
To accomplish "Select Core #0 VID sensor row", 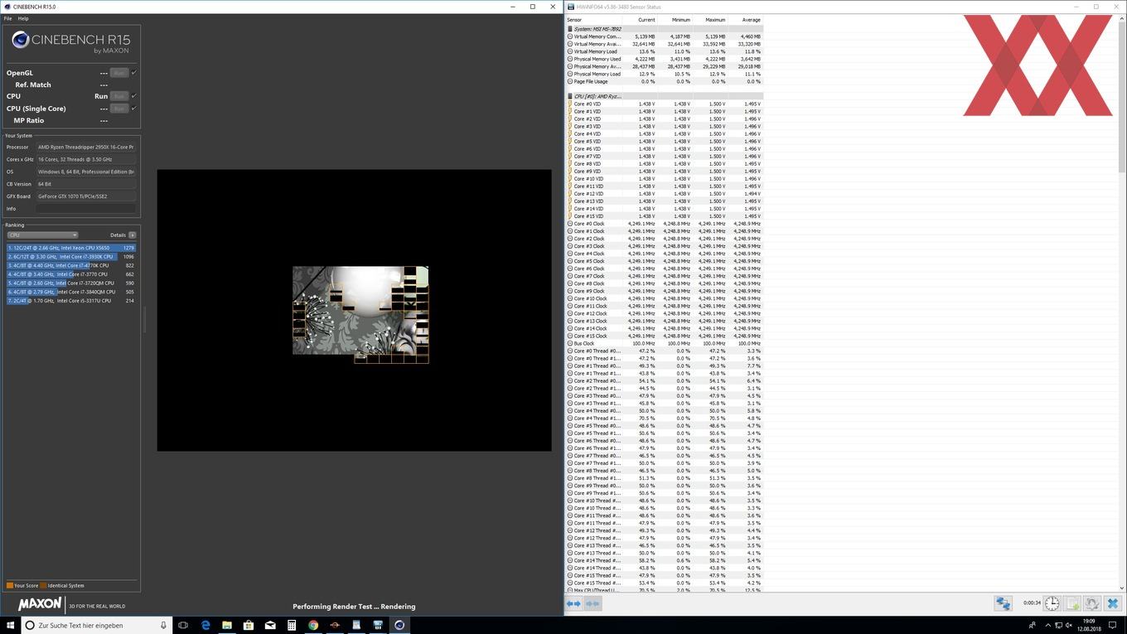I will [x=665, y=104].
